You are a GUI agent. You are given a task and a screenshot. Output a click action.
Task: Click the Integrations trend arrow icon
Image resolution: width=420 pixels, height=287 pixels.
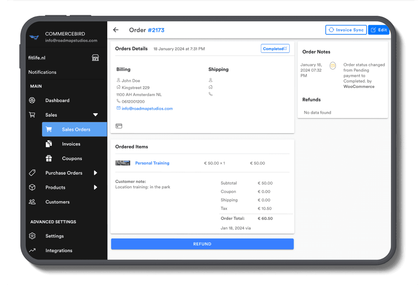[x=32, y=250]
